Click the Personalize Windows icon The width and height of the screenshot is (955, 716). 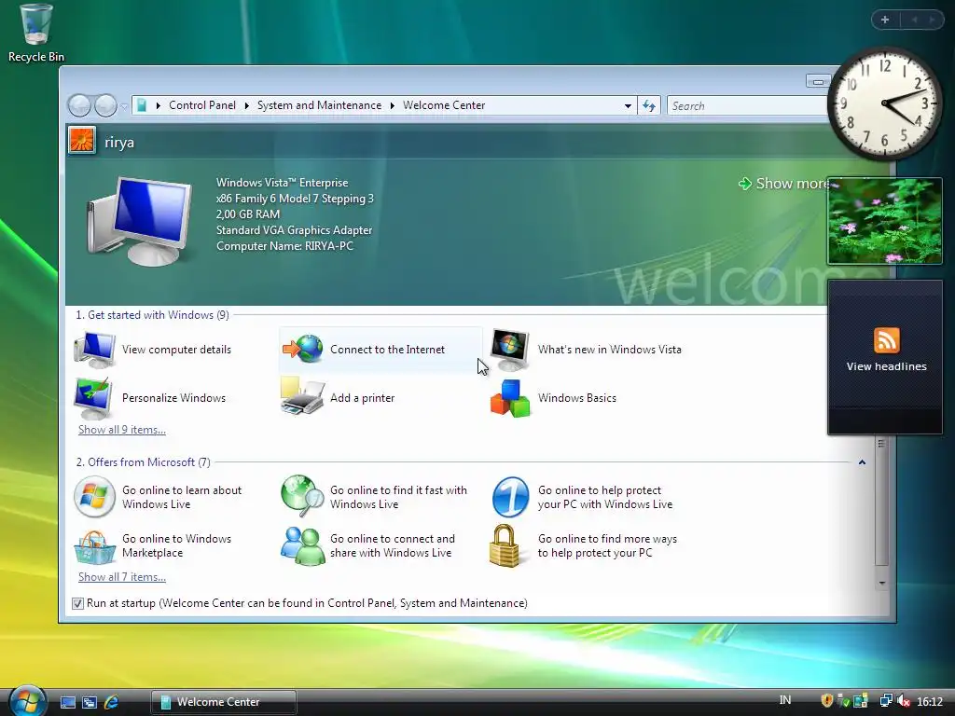click(x=93, y=397)
